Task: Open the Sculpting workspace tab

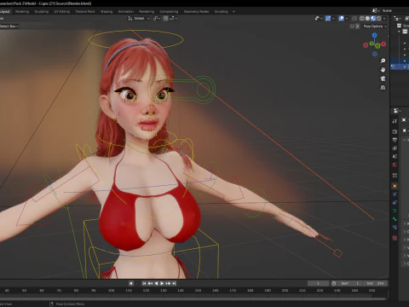Action: click(42, 12)
